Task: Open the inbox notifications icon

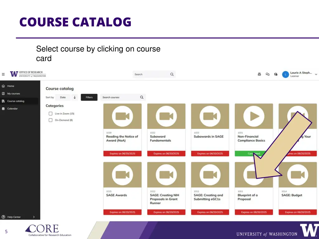Action: pyautogui.click(x=259, y=74)
